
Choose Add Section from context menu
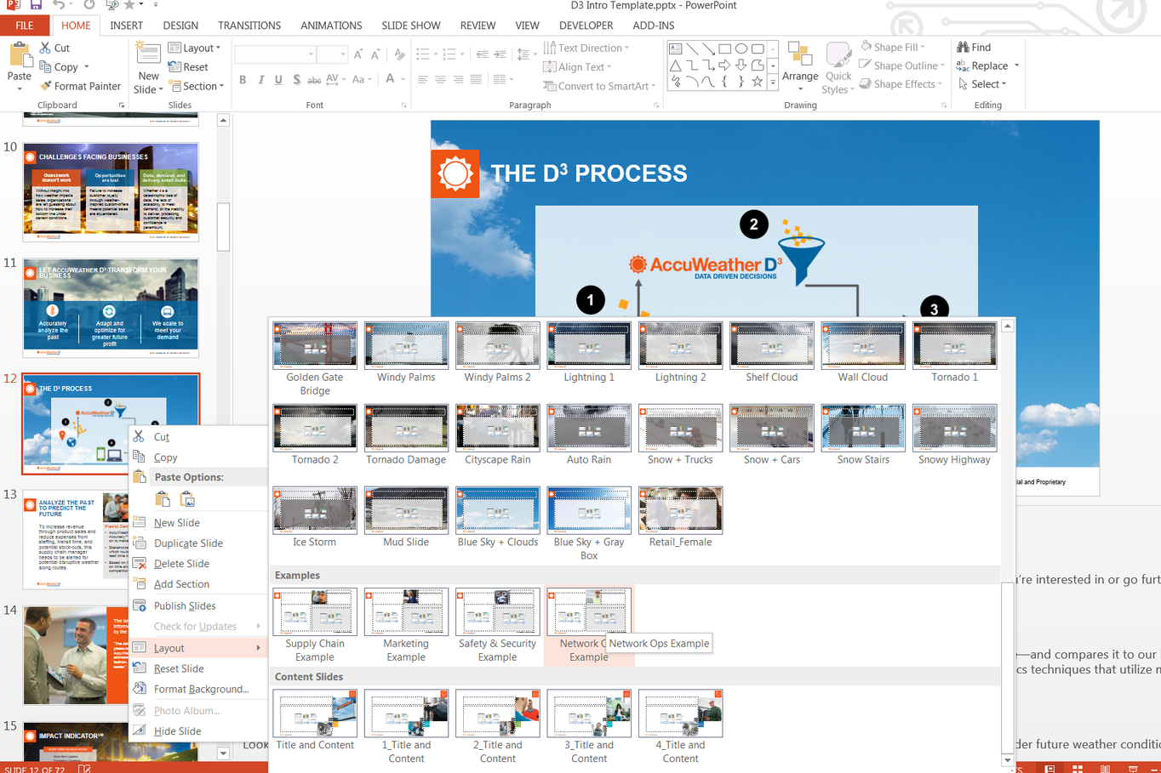click(197, 584)
